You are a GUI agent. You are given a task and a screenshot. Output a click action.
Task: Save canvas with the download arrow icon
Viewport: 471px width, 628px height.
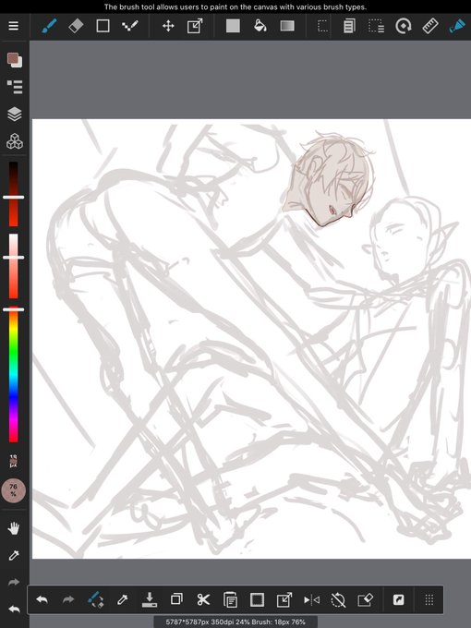click(x=150, y=599)
